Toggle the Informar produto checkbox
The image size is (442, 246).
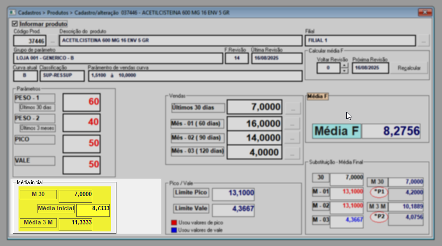tap(15, 24)
